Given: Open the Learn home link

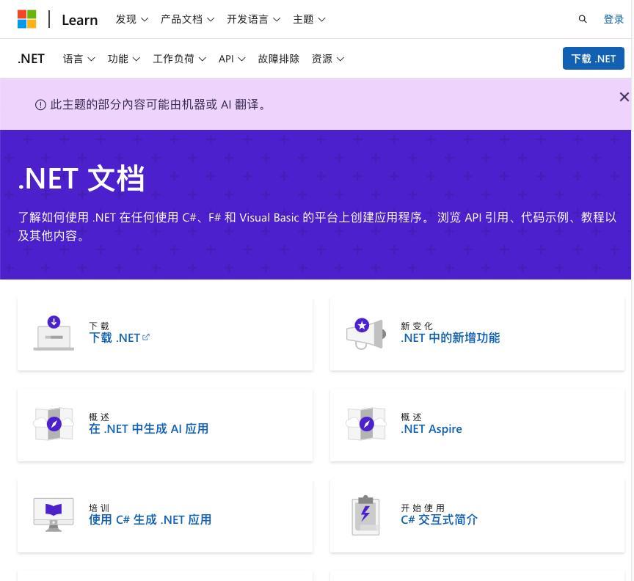Looking at the screenshot, I should point(80,20).
